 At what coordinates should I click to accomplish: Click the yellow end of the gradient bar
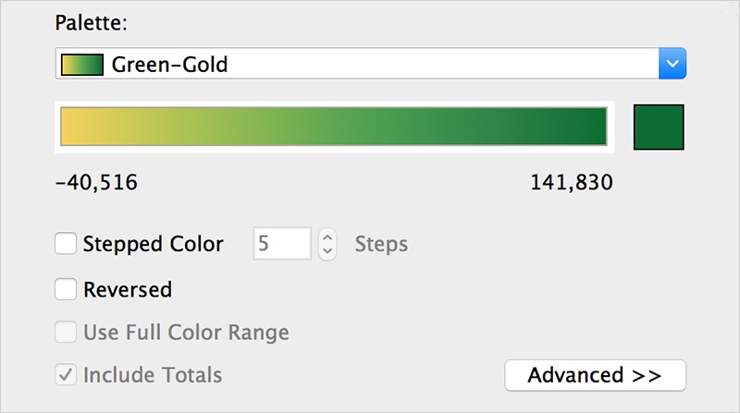(x=74, y=127)
